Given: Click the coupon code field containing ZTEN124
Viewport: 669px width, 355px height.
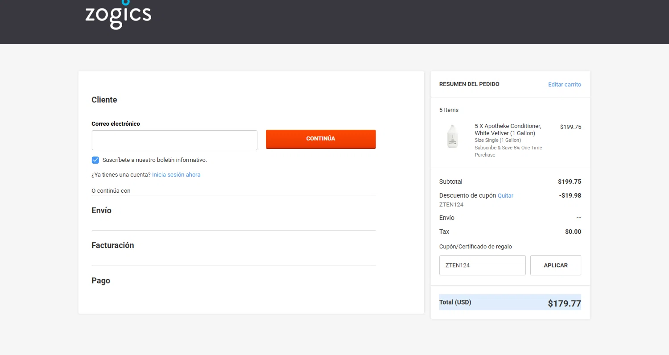Looking at the screenshot, I should (x=482, y=265).
